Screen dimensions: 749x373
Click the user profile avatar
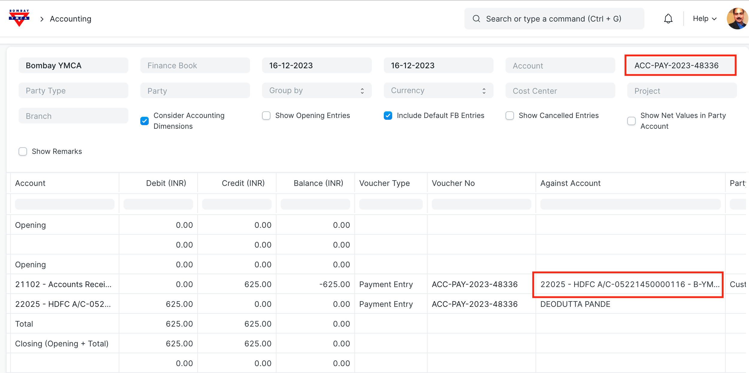[x=737, y=19]
